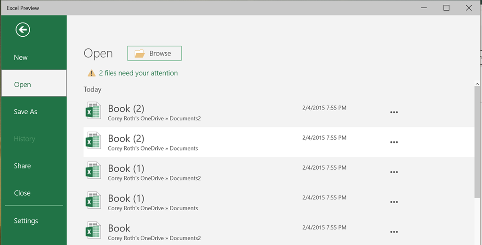The width and height of the screenshot is (482, 245).
Task: Minimize the Excel Preview window
Action: tap(424, 8)
